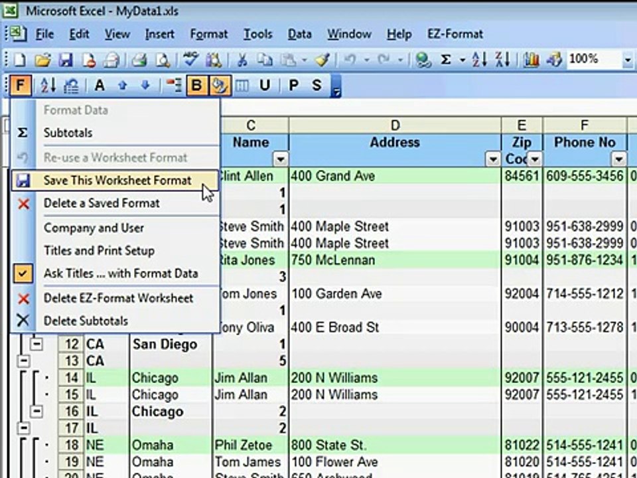Open the Data menu

click(299, 34)
